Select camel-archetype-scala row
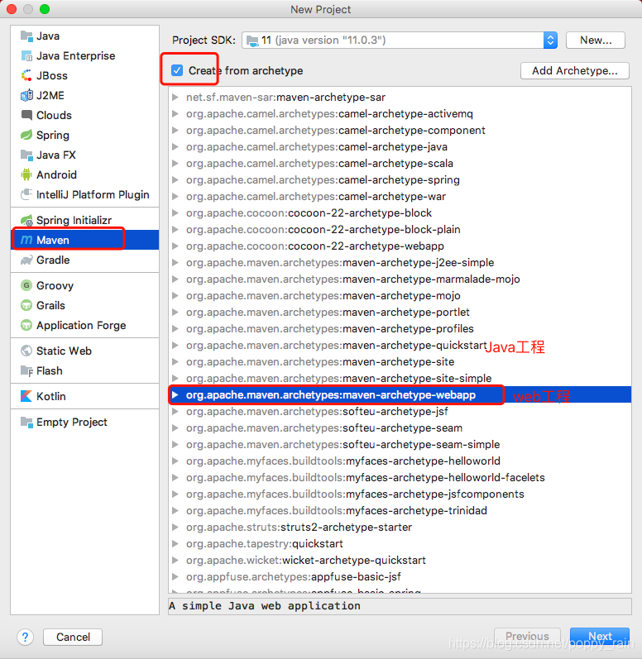This screenshot has height=659, width=642. [x=400, y=164]
